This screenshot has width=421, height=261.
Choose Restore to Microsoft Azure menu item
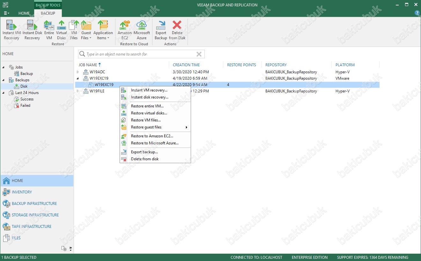[155, 143]
